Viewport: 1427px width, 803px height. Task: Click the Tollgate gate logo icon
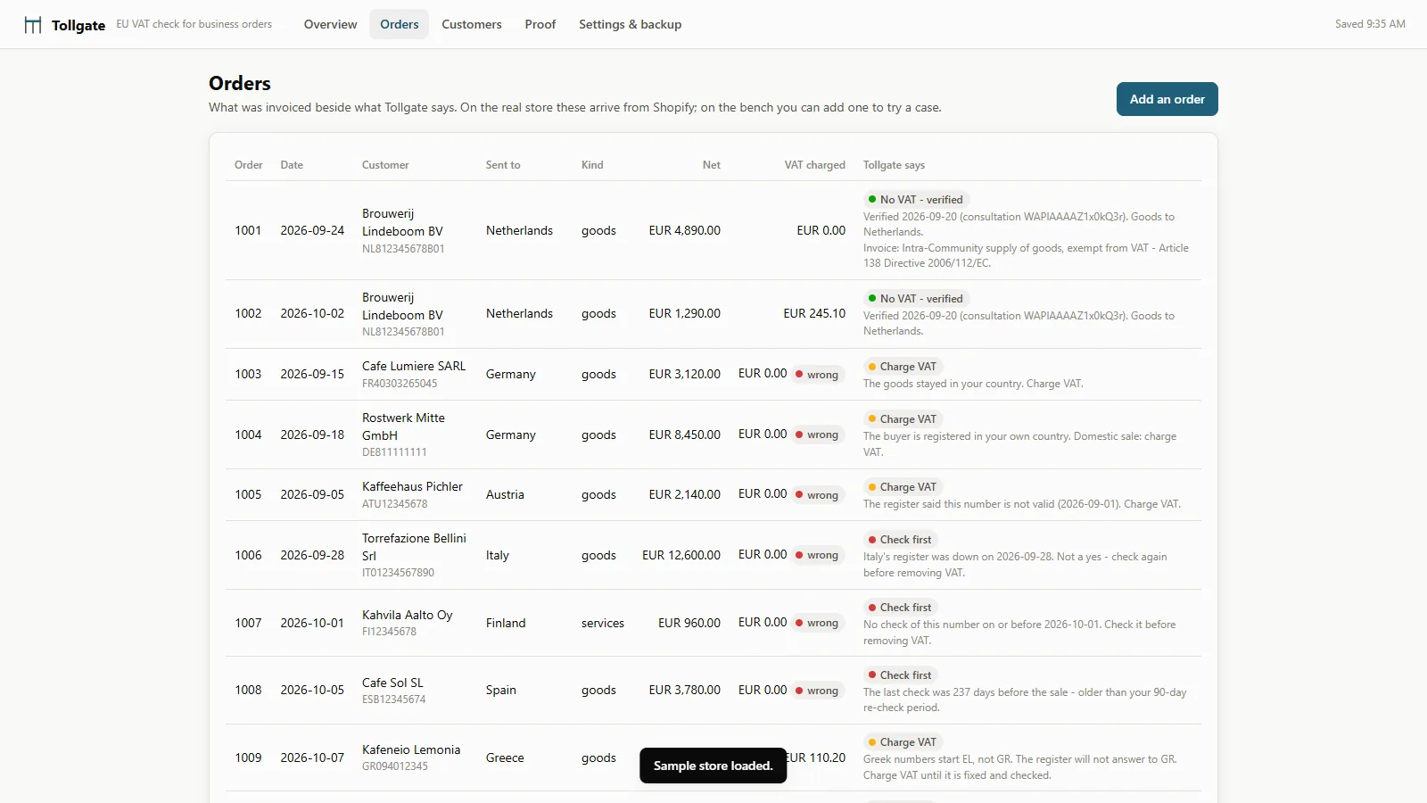(33, 25)
